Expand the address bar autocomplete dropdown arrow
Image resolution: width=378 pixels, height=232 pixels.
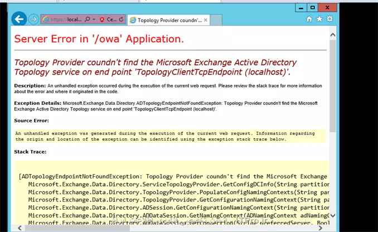click(94, 19)
